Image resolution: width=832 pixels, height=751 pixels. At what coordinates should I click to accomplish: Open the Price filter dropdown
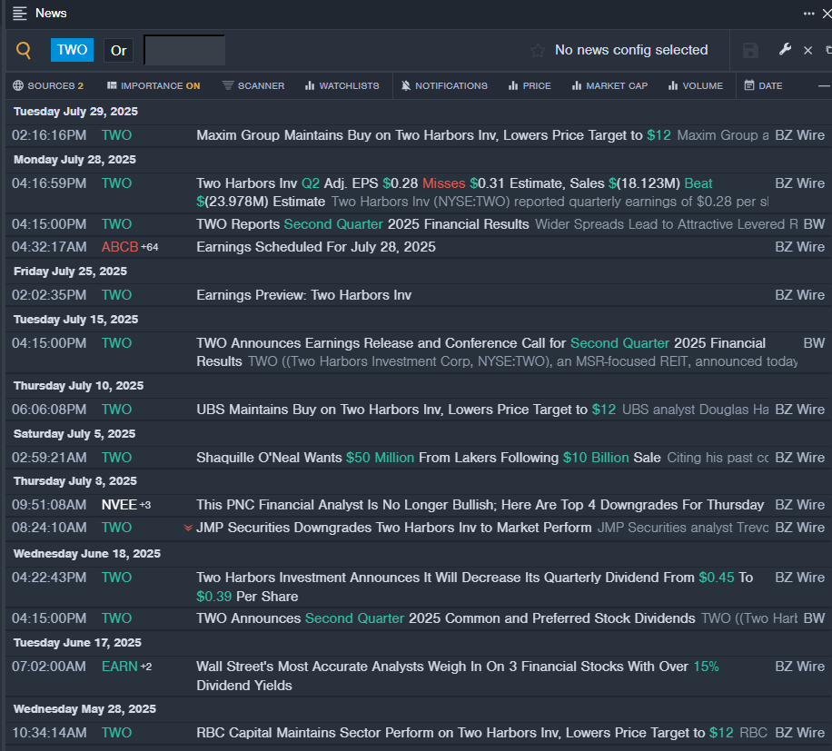pos(530,86)
